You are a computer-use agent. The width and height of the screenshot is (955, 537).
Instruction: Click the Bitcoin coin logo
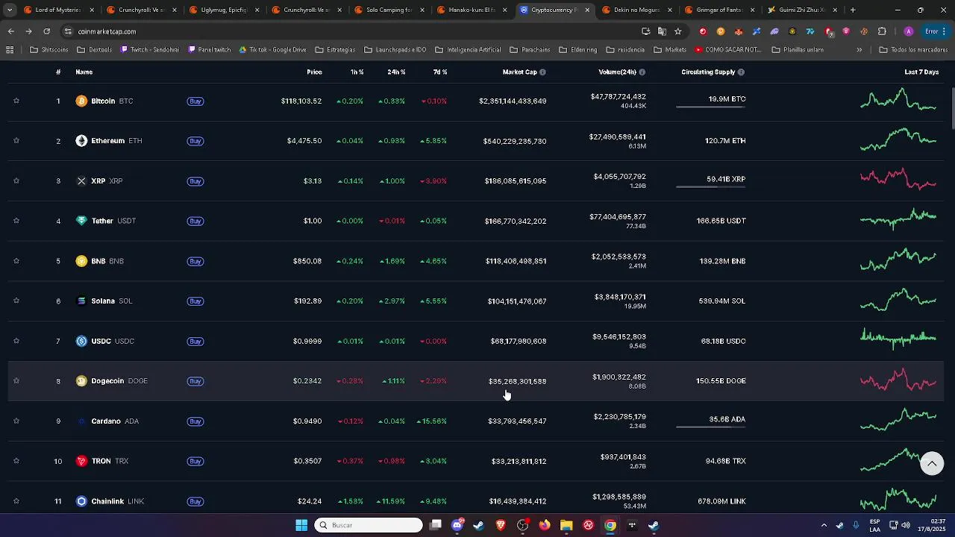tap(81, 101)
